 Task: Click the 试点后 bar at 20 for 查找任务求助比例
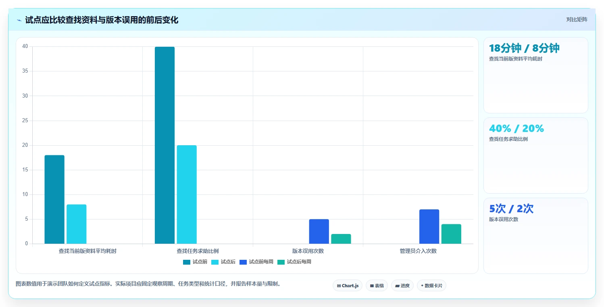tap(187, 194)
